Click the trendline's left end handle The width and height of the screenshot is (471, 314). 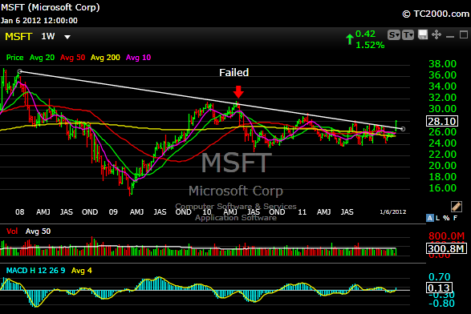click(20, 71)
